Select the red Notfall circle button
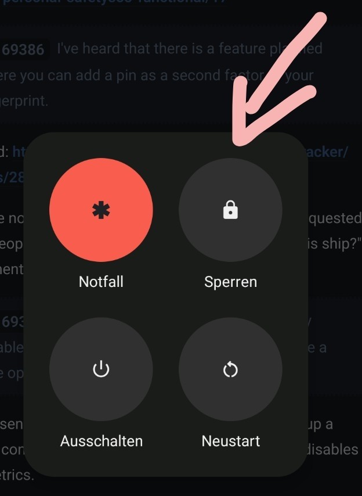 (x=101, y=210)
